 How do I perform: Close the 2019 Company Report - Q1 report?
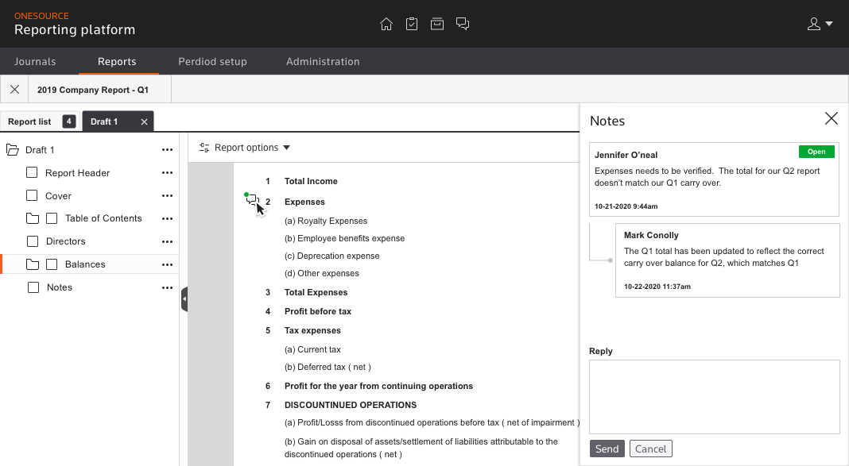click(x=14, y=89)
